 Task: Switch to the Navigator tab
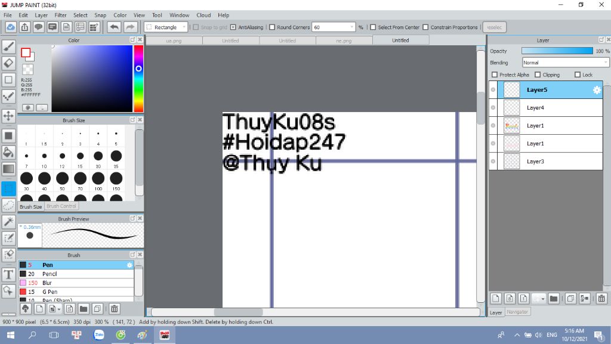coord(517,312)
